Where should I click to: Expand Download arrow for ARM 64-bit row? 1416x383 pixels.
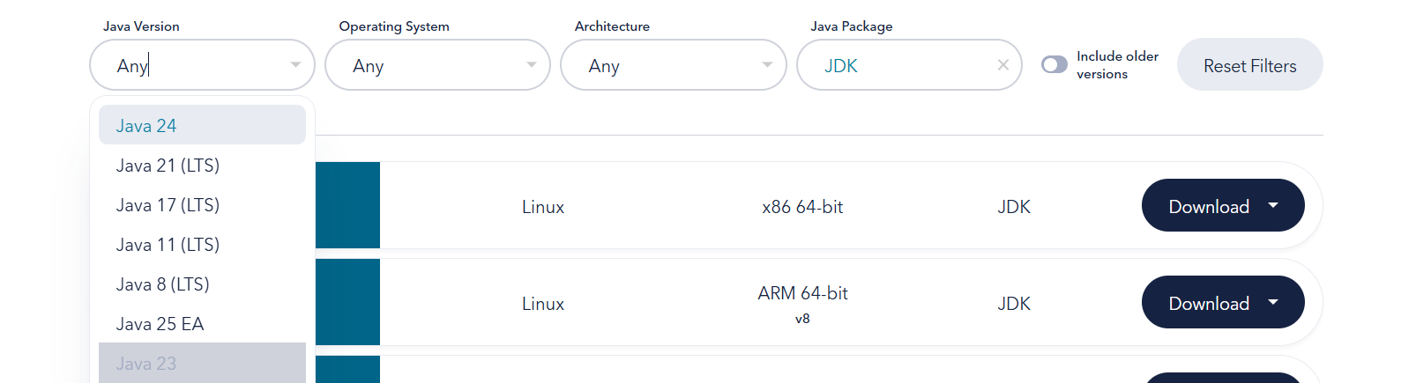coord(1273,302)
